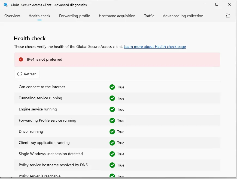
Task: Minimize the Advanced diagnostics window
Action: click(204, 4)
